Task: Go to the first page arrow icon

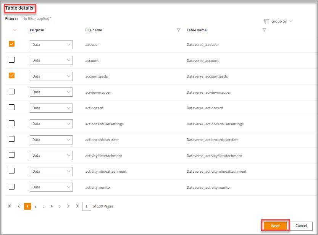Action: (10, 206)
